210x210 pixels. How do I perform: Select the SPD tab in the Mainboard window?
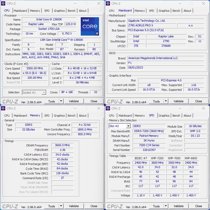[151, 11]
